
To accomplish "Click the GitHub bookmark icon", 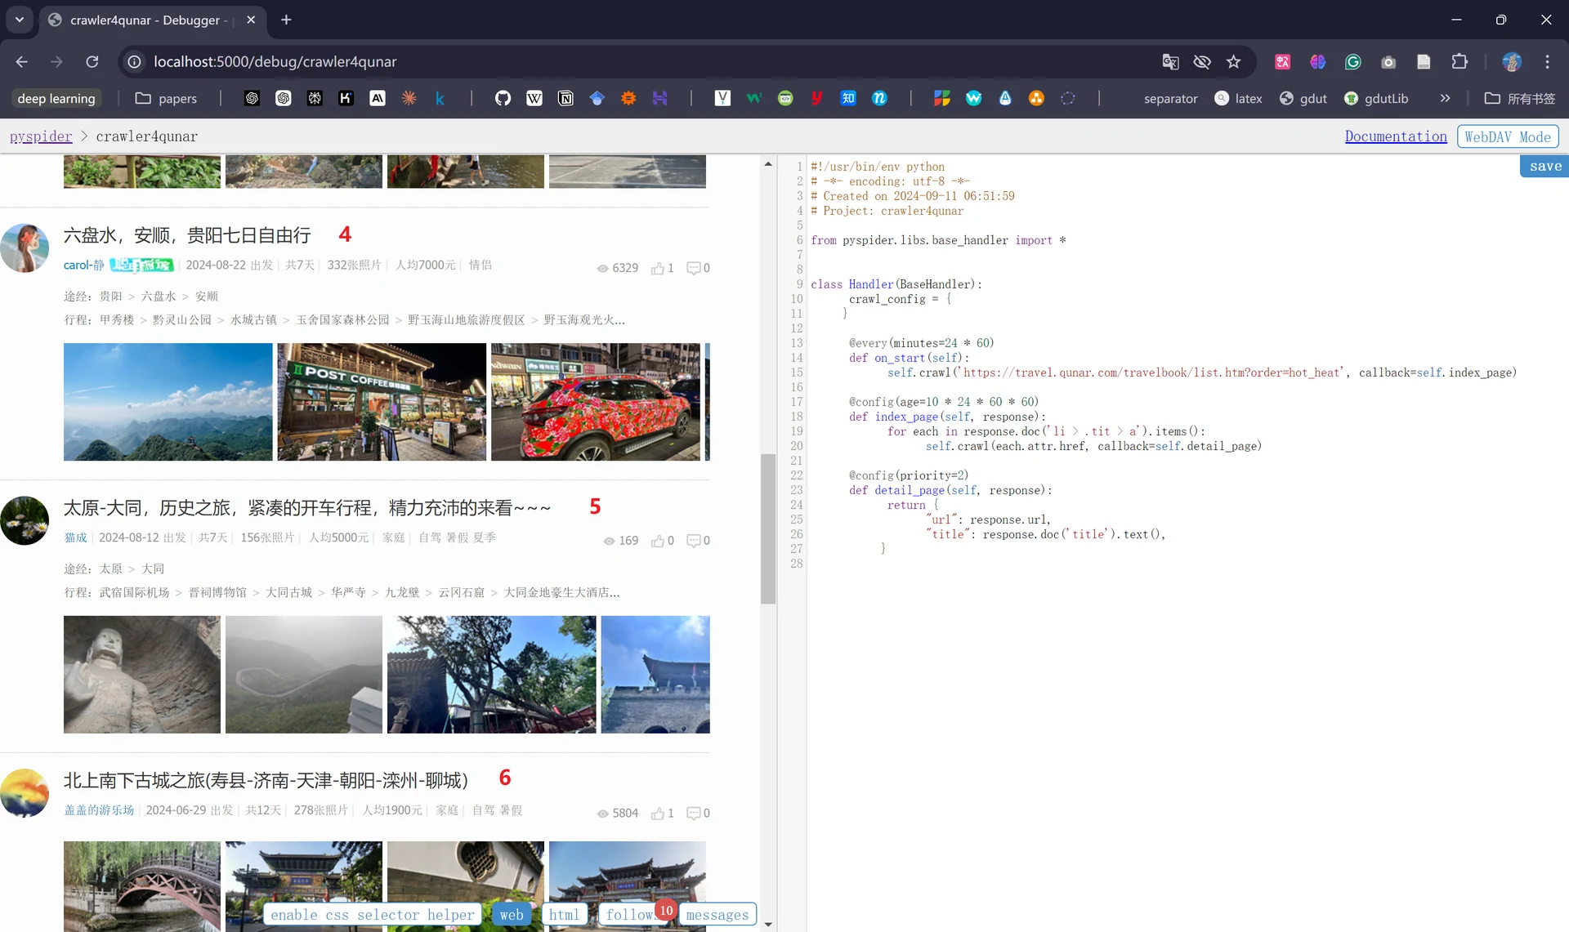I will (503, 98).
